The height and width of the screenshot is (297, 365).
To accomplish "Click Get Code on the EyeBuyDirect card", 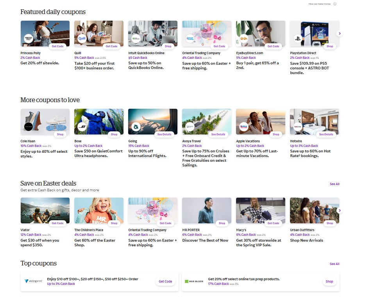I will [273, 46].
